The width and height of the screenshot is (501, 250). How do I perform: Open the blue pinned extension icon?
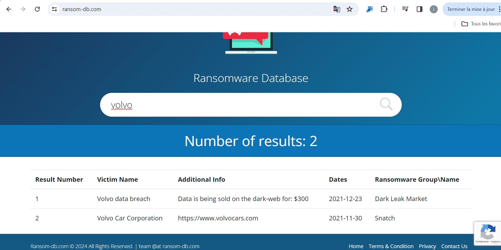pyautogui.click(x=370, y=9)
